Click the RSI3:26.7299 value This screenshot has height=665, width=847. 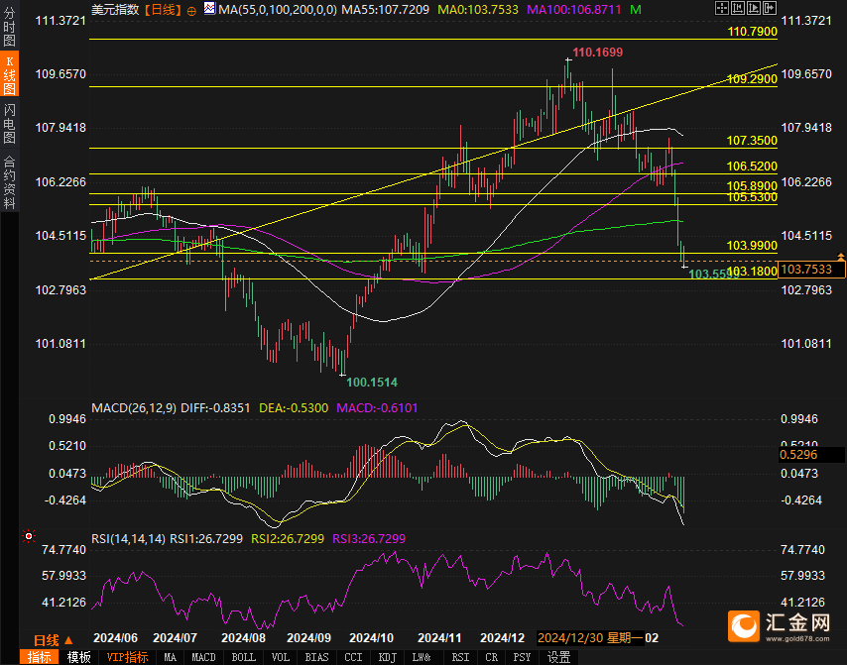tap(369, 539)
